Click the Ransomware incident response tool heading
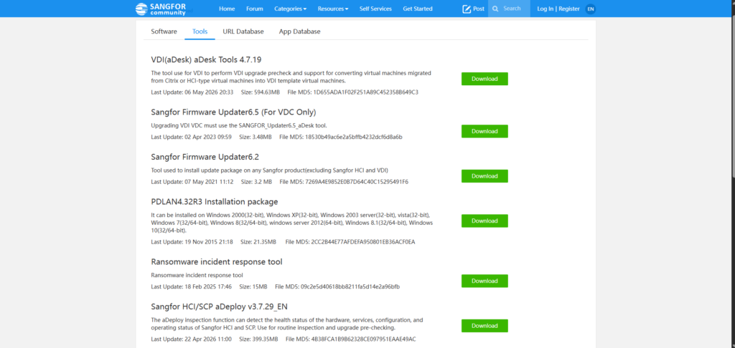The image size is (735, 348). pos(217,261)
